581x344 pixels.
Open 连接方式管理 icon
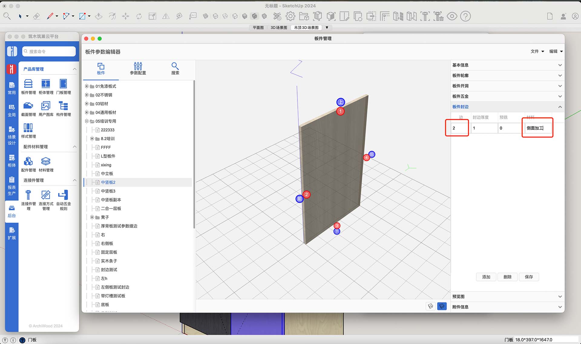[46, 200]
